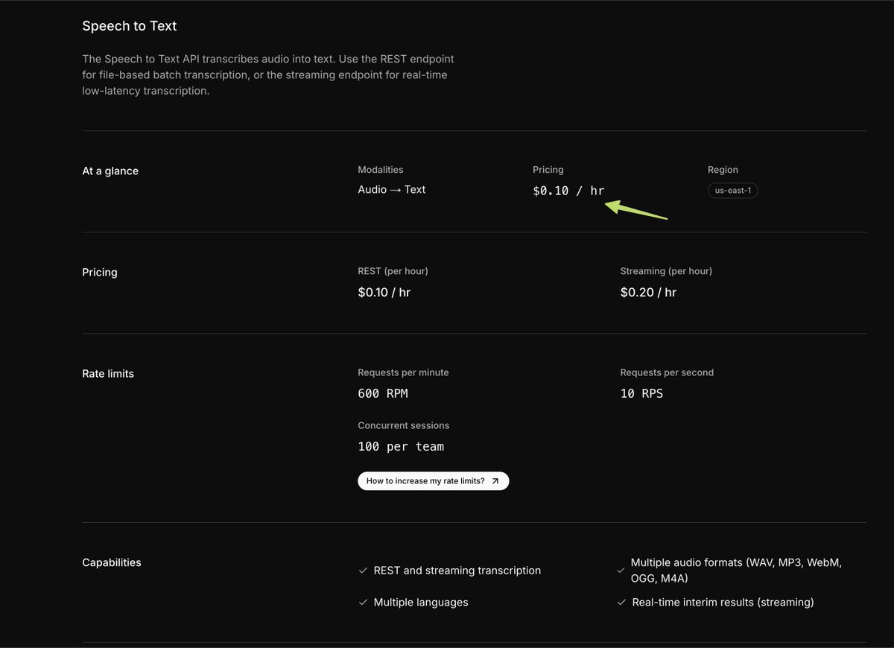
Task: Click the "Region" label
Action: [x=723, y=170]
